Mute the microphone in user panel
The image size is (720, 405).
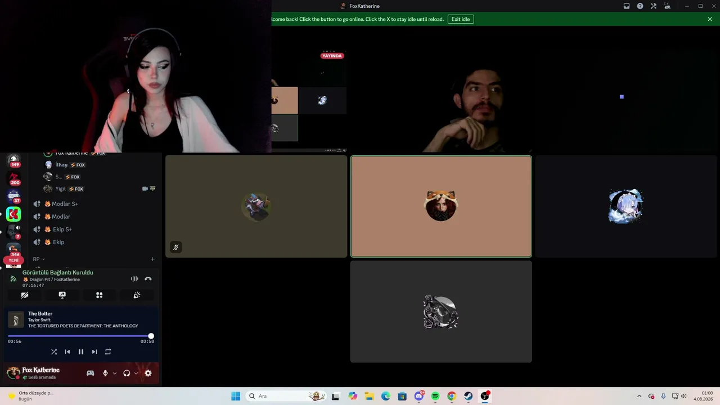105,373
